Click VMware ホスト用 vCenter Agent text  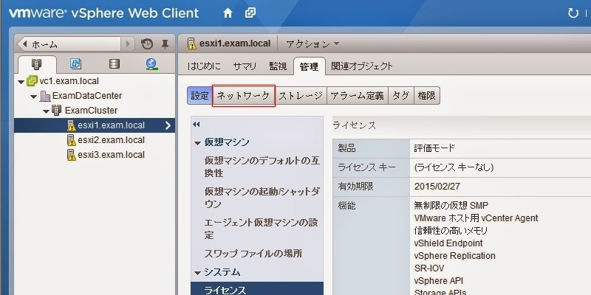(476, 218)
